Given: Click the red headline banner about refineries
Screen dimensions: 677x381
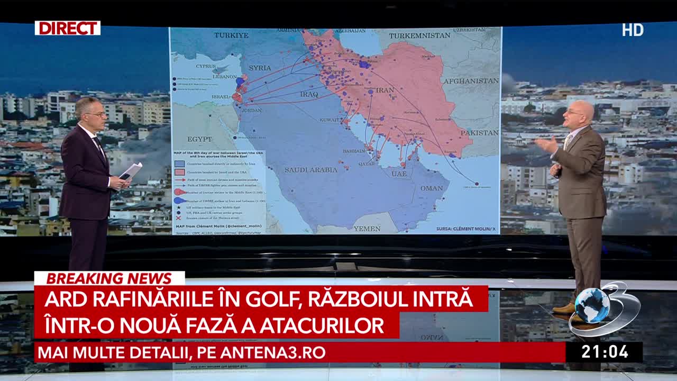Looking at the screenshot, I should [x=259, y=312].
